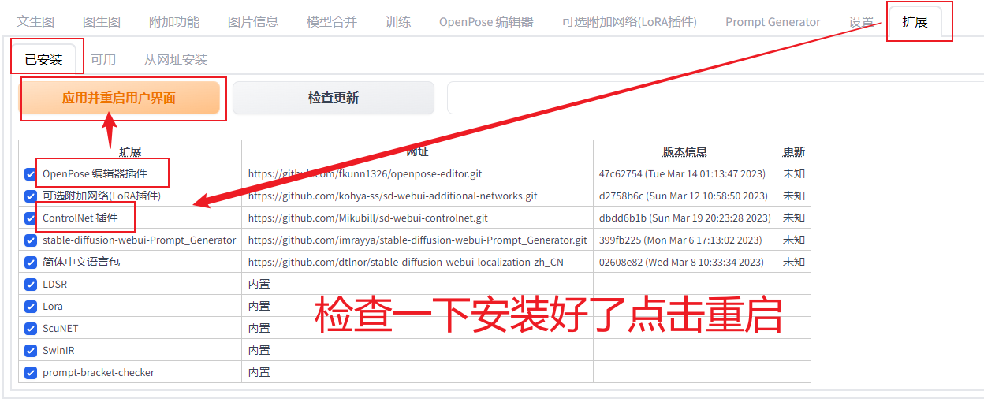Click the OpenPose 编辑器插件 extension name
Viewport: 984px width, 406px height.
click(95, 173)
